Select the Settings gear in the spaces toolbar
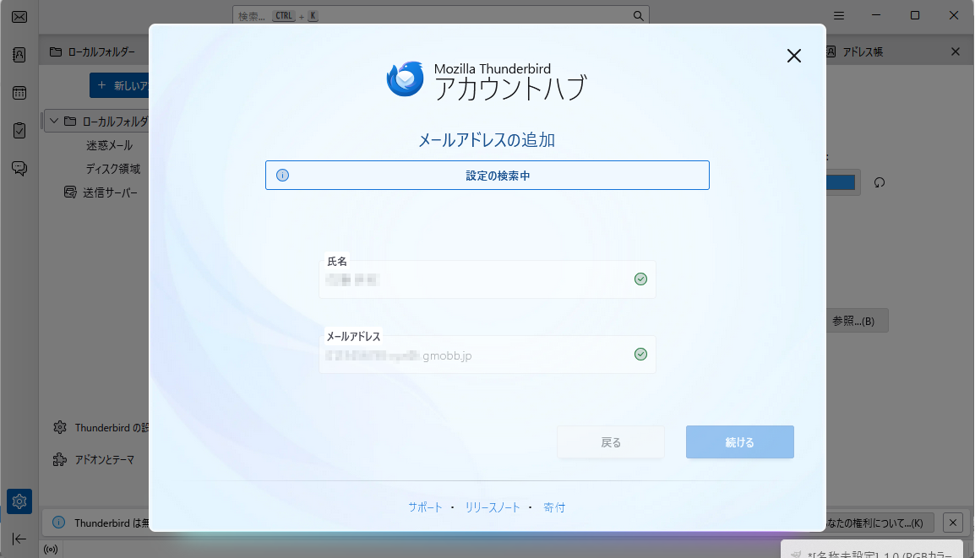This screenshot has width=975, height=558. pos(19,501)
